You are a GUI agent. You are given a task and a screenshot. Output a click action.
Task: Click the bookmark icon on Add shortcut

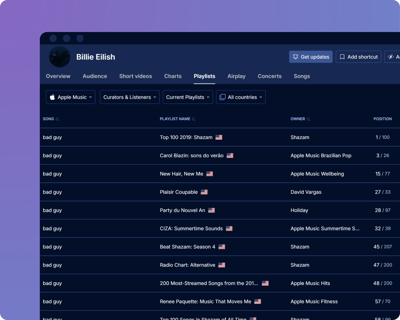pyautogui.click(x=342, y=57)
